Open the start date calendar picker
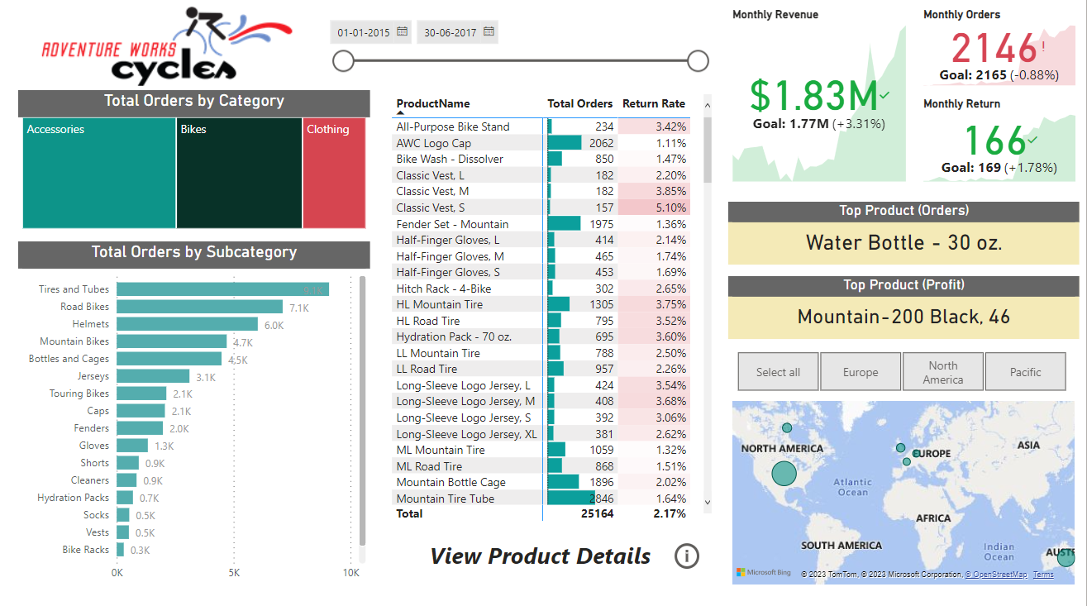The height and width of the screenshot is (606, 1087). coord(402,31)
